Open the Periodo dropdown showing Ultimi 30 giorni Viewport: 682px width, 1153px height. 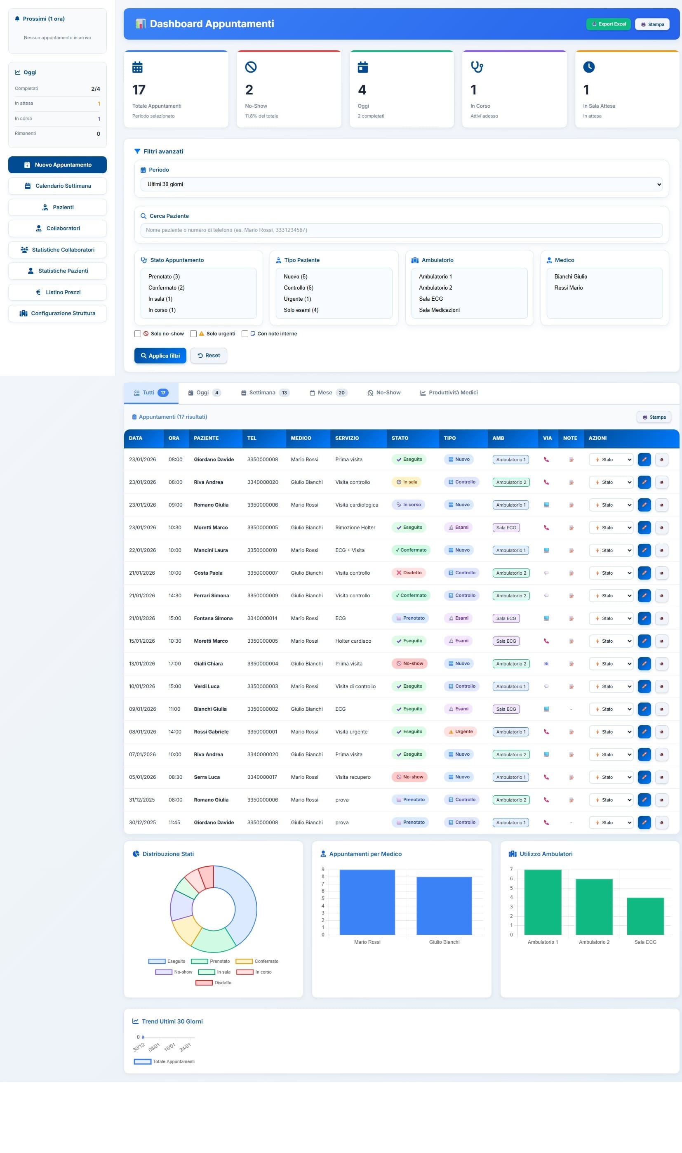pos(401,184)
